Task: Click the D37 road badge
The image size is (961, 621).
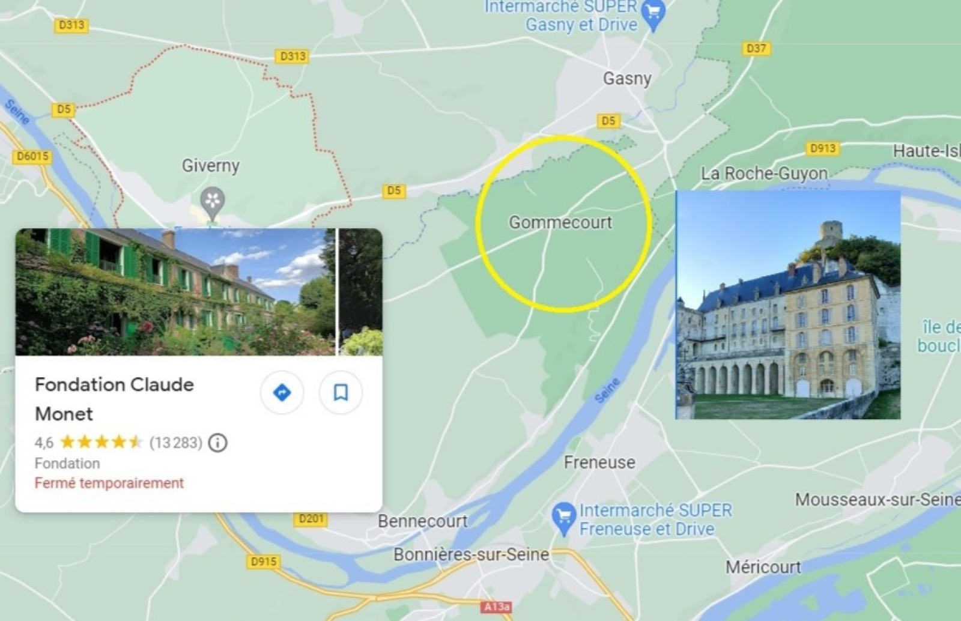Action: point(756,49)
